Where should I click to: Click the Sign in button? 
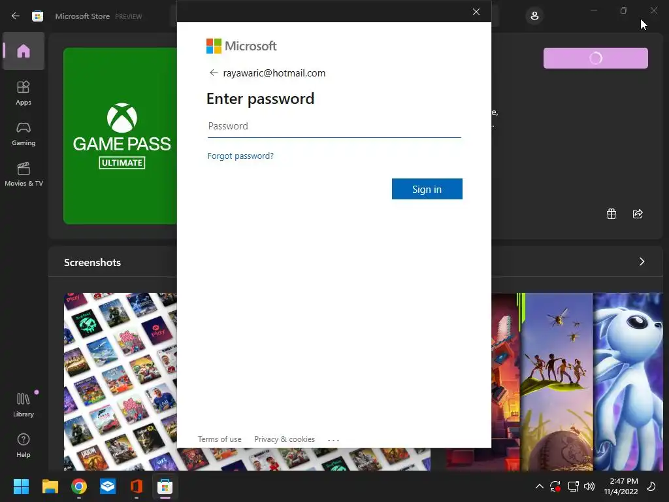pyautogui.click(x=427, y=189)
